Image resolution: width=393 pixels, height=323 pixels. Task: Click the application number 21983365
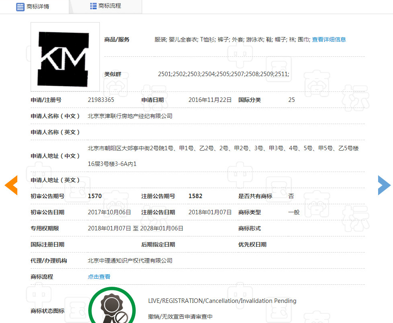click(101, 100)
